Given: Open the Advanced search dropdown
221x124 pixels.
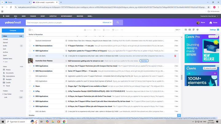Looking at the screenshot, I should tap(107, 22).
